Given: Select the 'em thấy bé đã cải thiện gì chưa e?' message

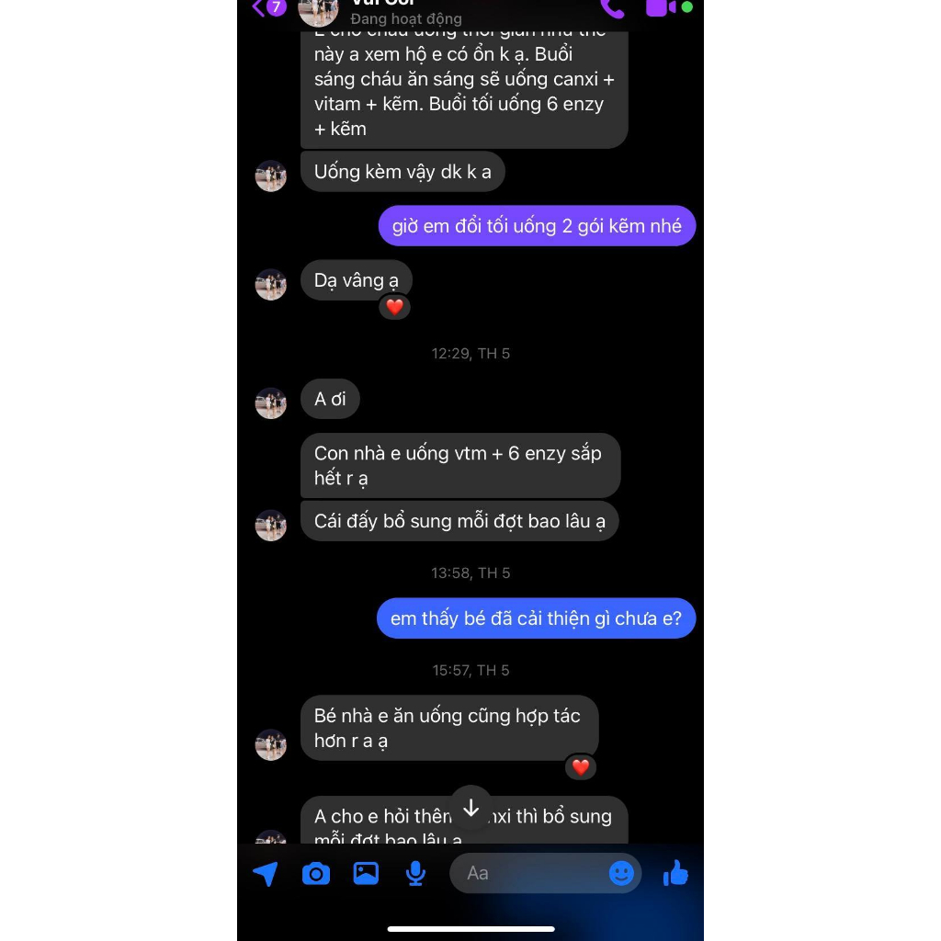Looking at the screenshot, I should tap(536, 618).
